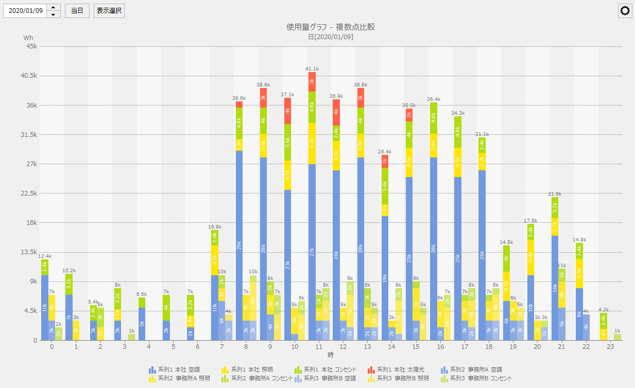
Task: Advance the date with the up stepper arrow
Action: coord(53,7)
